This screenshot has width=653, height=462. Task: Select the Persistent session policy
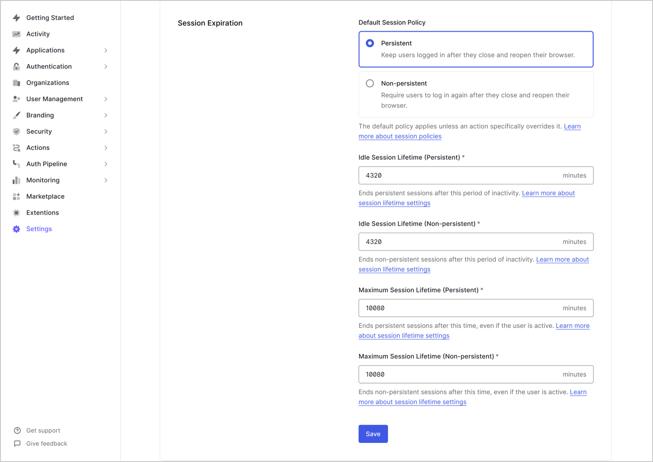coord(369,43)
